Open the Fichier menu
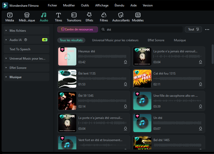The height and width of the screenshot is (154, 214). [x=52, y=5]
